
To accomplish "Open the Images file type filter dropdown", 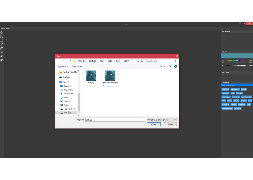I will click(x=162, y=120).
